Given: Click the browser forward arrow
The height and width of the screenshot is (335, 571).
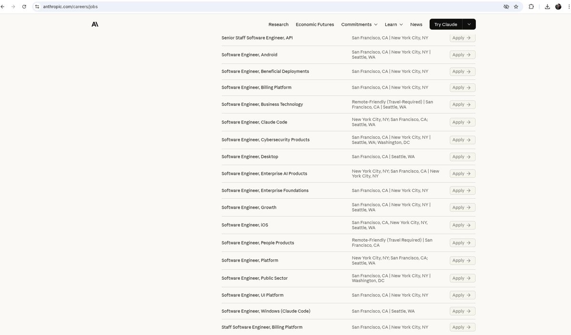Looking at the screenshot, I should [13, 7].
